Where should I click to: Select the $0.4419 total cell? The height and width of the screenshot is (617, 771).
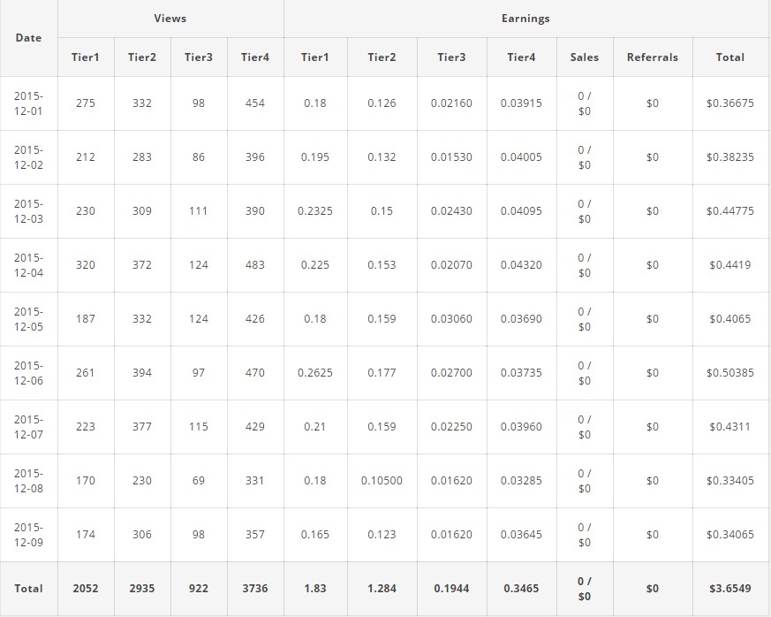[729, 265]
